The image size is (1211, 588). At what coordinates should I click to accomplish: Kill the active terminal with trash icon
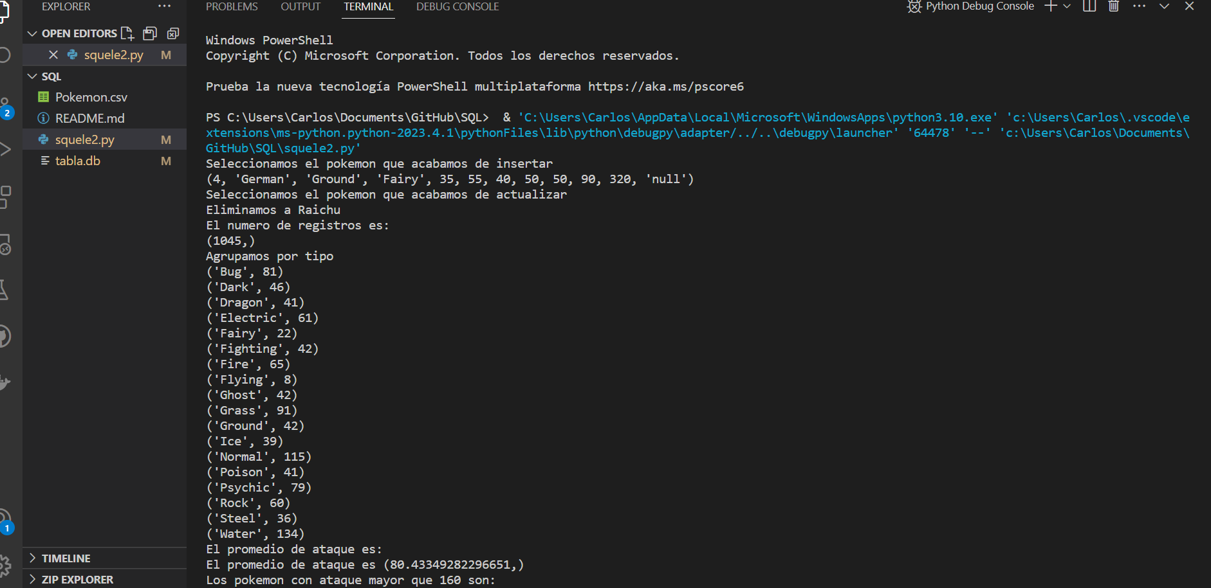(1113, 6)
